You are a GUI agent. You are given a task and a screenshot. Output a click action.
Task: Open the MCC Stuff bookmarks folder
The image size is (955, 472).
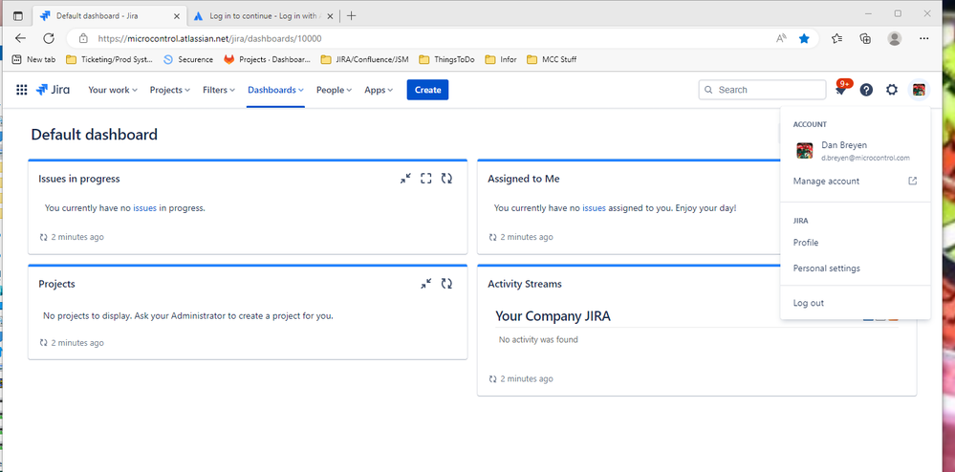click(x=552, y=59)
